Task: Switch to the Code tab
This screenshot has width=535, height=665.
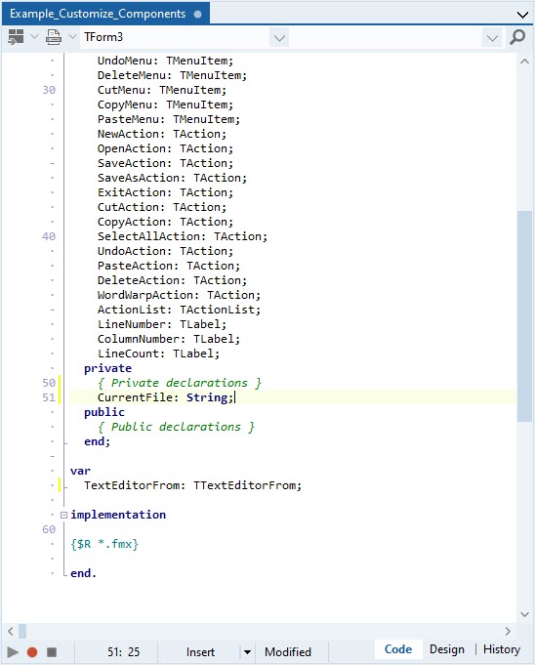Action: coord(398,649)
